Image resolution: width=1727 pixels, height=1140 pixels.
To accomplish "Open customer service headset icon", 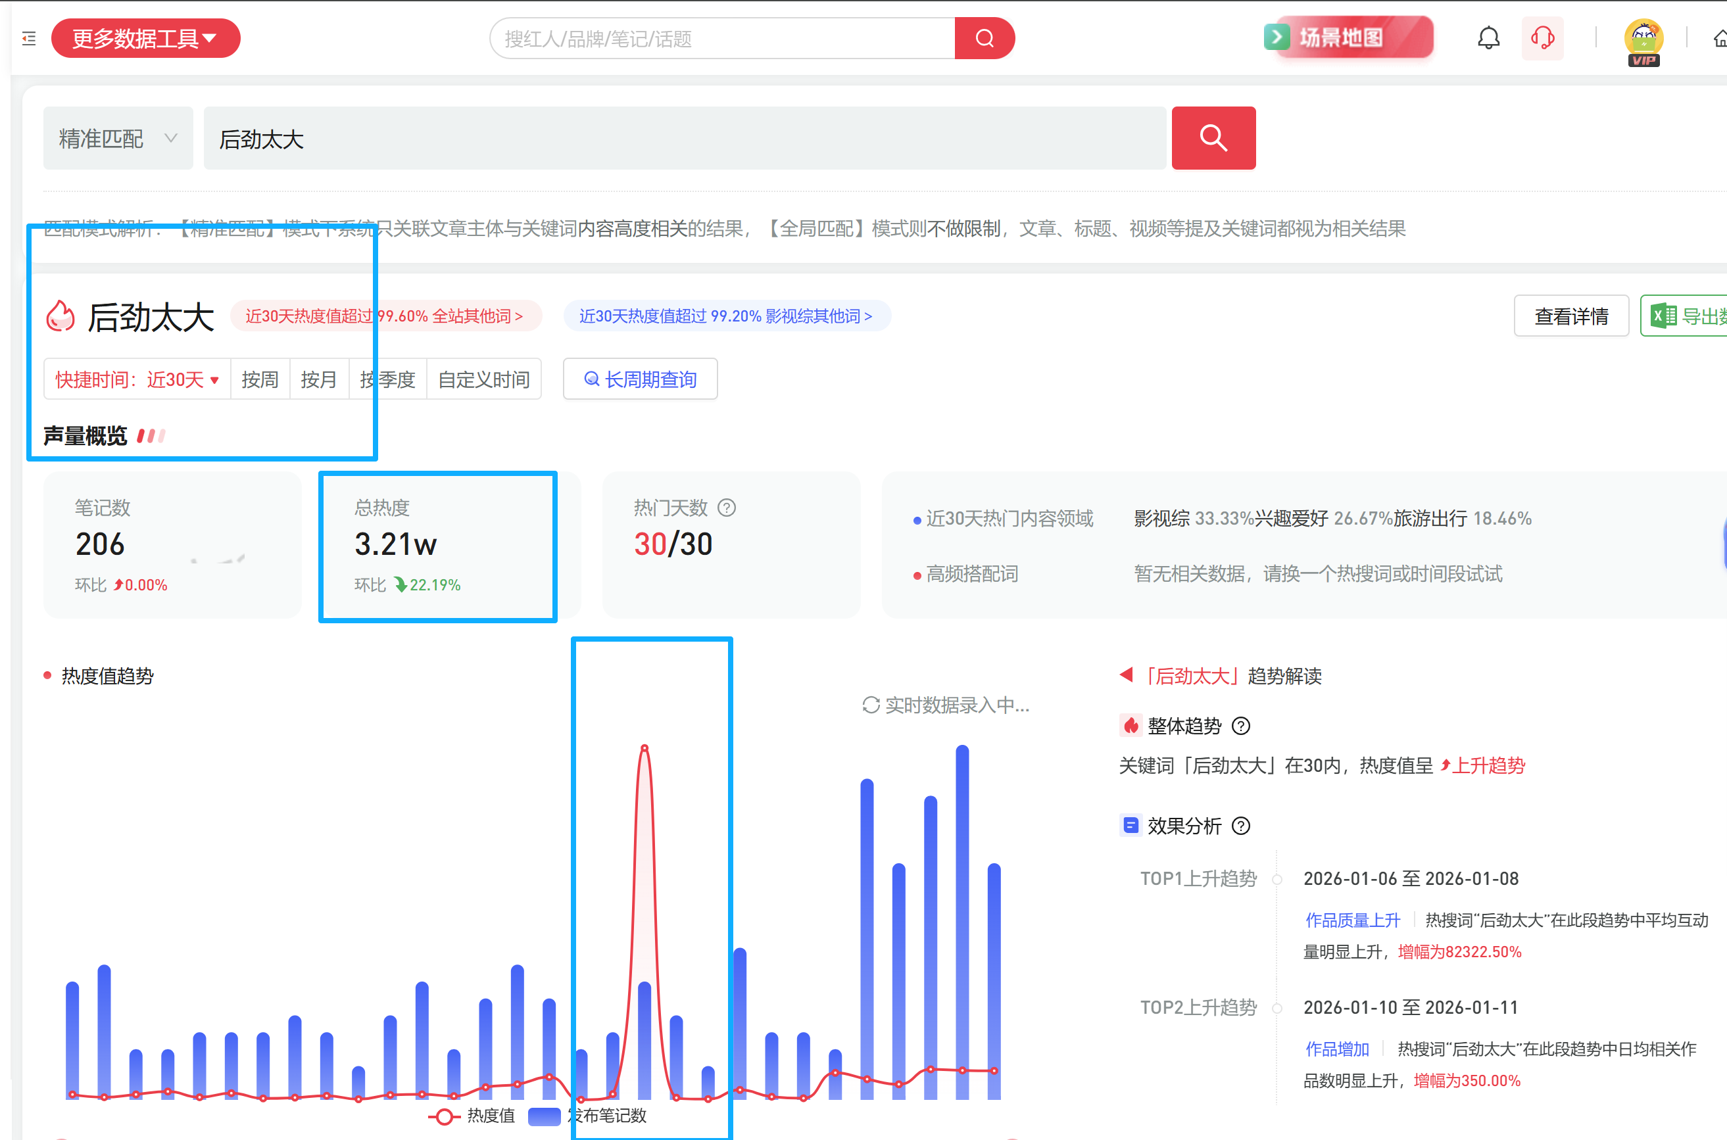I will pyautogui.click(x=1542, y=38).
